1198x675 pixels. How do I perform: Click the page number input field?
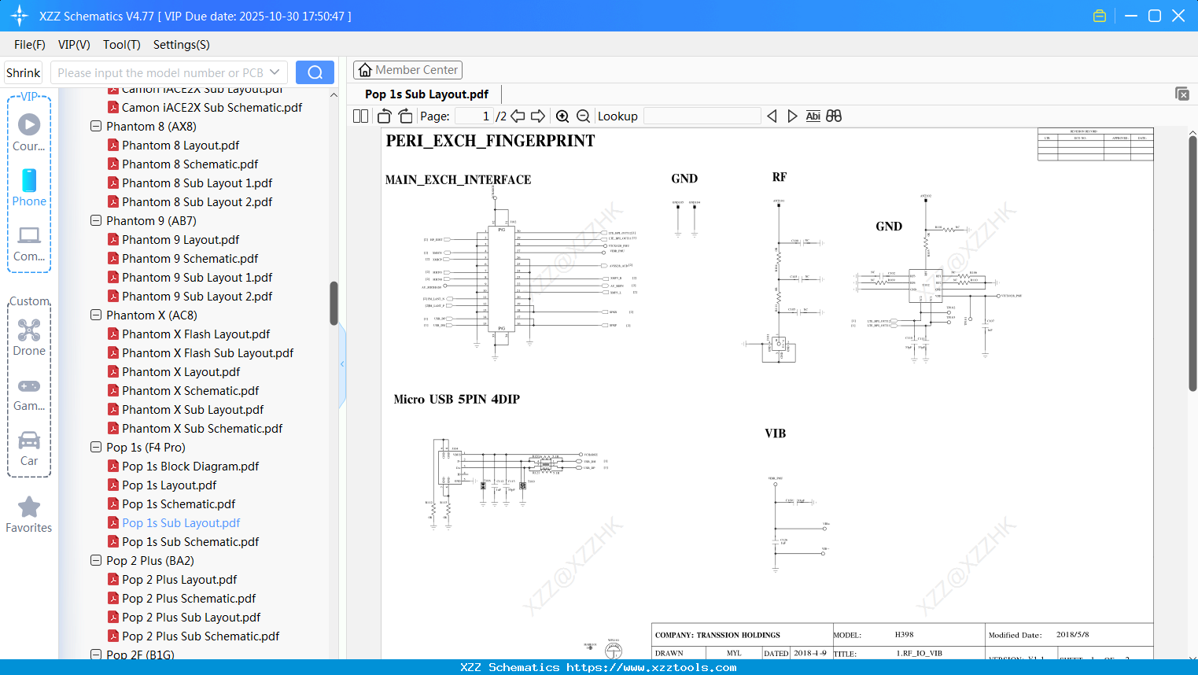(x=473, y=116)
